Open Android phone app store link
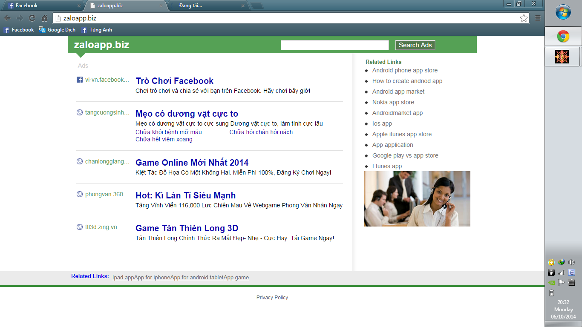 405,70
